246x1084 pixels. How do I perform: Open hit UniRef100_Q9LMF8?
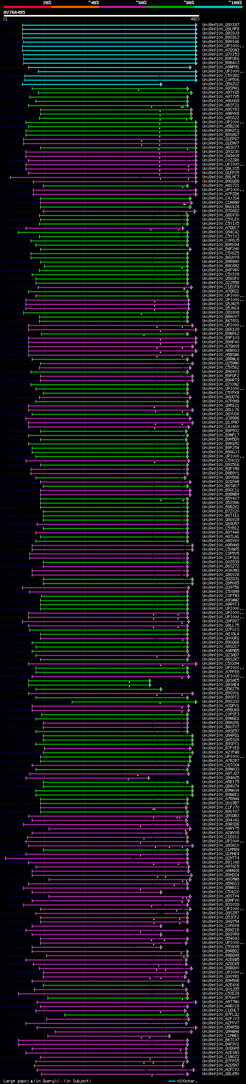tap(221, 29)
